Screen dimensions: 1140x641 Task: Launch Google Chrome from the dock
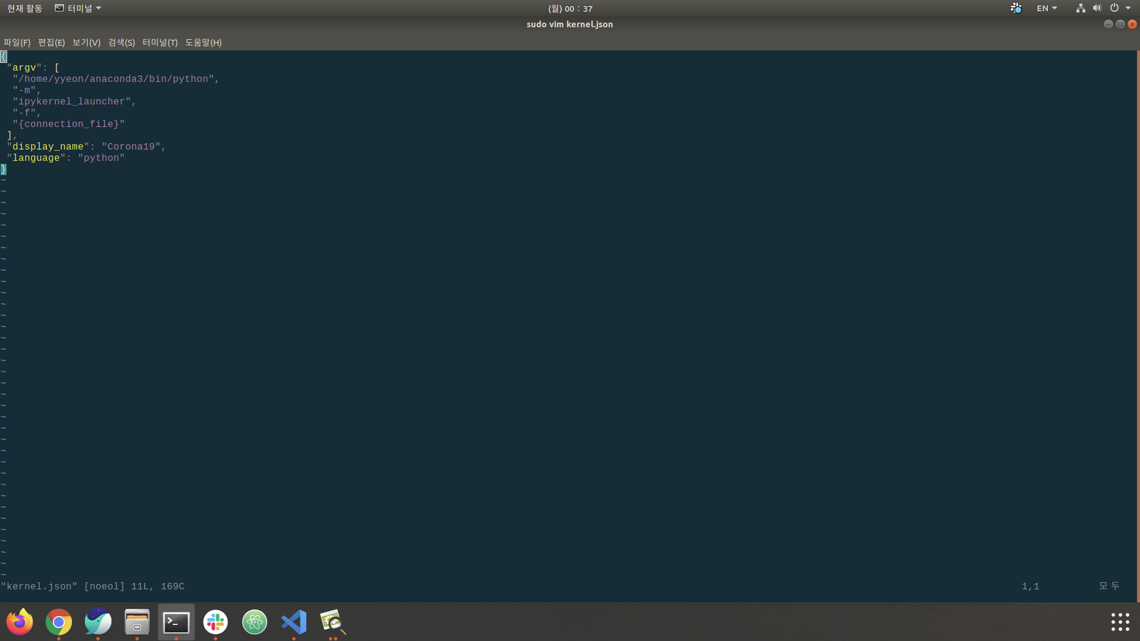coord(59,622)
